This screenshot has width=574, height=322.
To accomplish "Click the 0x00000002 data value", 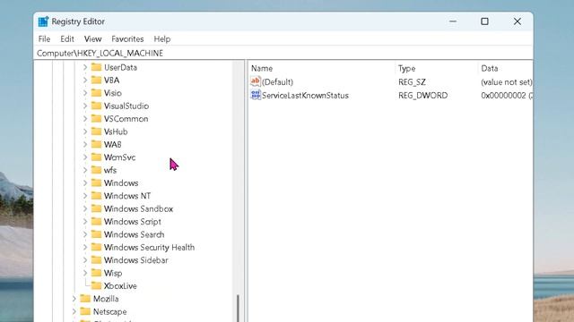I will point(507,96).
